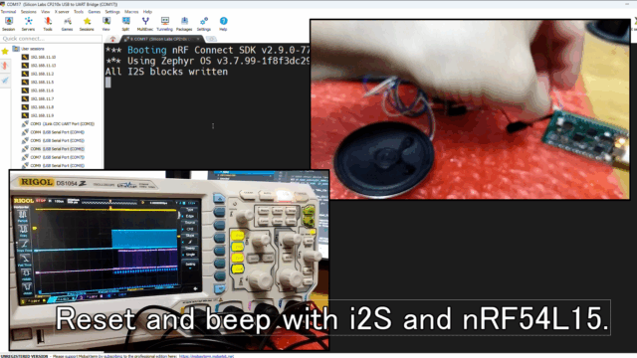Click the blue Help toolbar icon
Viewport: 637px width, 358px height.
tap(223, 24)
